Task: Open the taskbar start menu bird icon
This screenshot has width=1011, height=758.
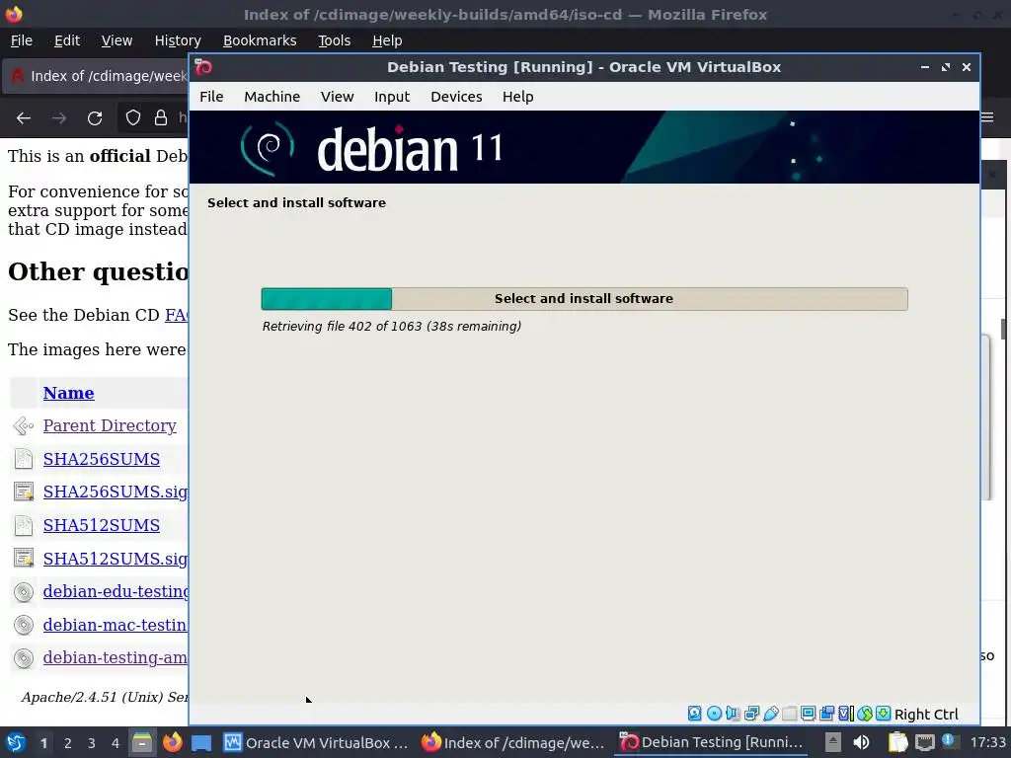Action: click(x=16, y=742)
